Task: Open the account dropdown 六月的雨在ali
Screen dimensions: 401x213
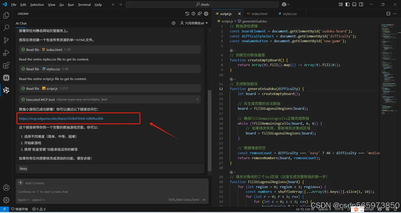Action: click(x=194, y=23)
